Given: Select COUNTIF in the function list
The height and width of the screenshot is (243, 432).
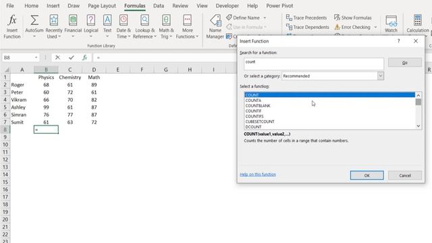Looking at the screenshot, I should [x=329, y=111].
